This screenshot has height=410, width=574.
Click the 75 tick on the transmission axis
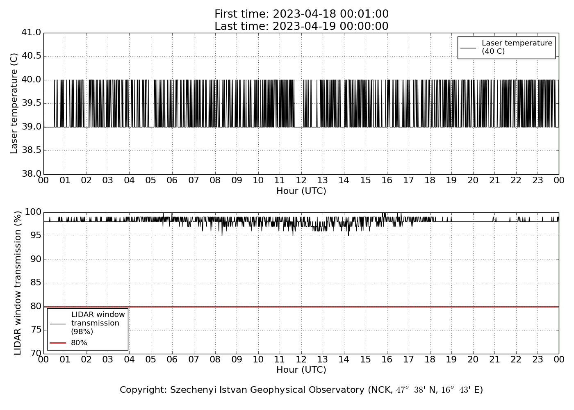36,330
